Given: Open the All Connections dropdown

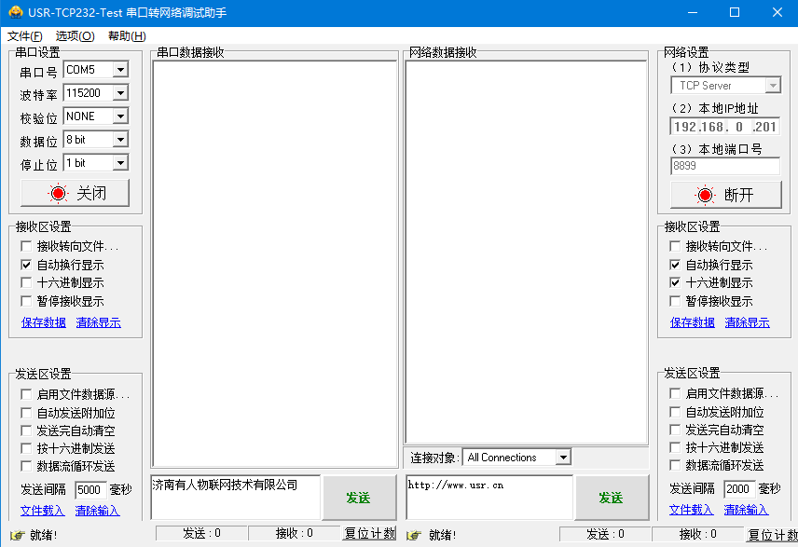Looking at the screenshot, I should (x=562, y=458).
